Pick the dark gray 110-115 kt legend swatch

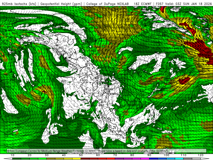coord(188,159)
